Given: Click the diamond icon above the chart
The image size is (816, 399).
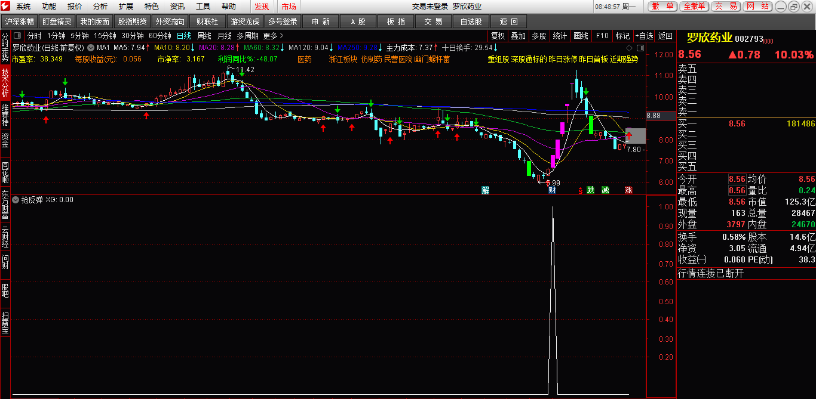Looking at the screenshot, I should click(x=630, y=47).
